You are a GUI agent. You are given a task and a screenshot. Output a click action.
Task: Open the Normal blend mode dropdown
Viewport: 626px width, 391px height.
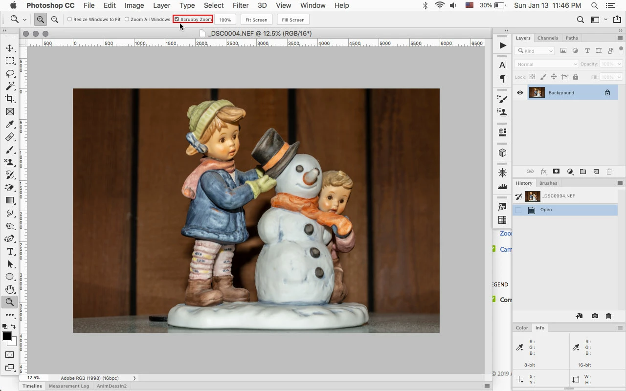coord(547,64)
